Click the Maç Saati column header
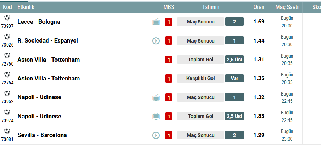The height and width of the screenshot is (145, 321). (287, 7)
